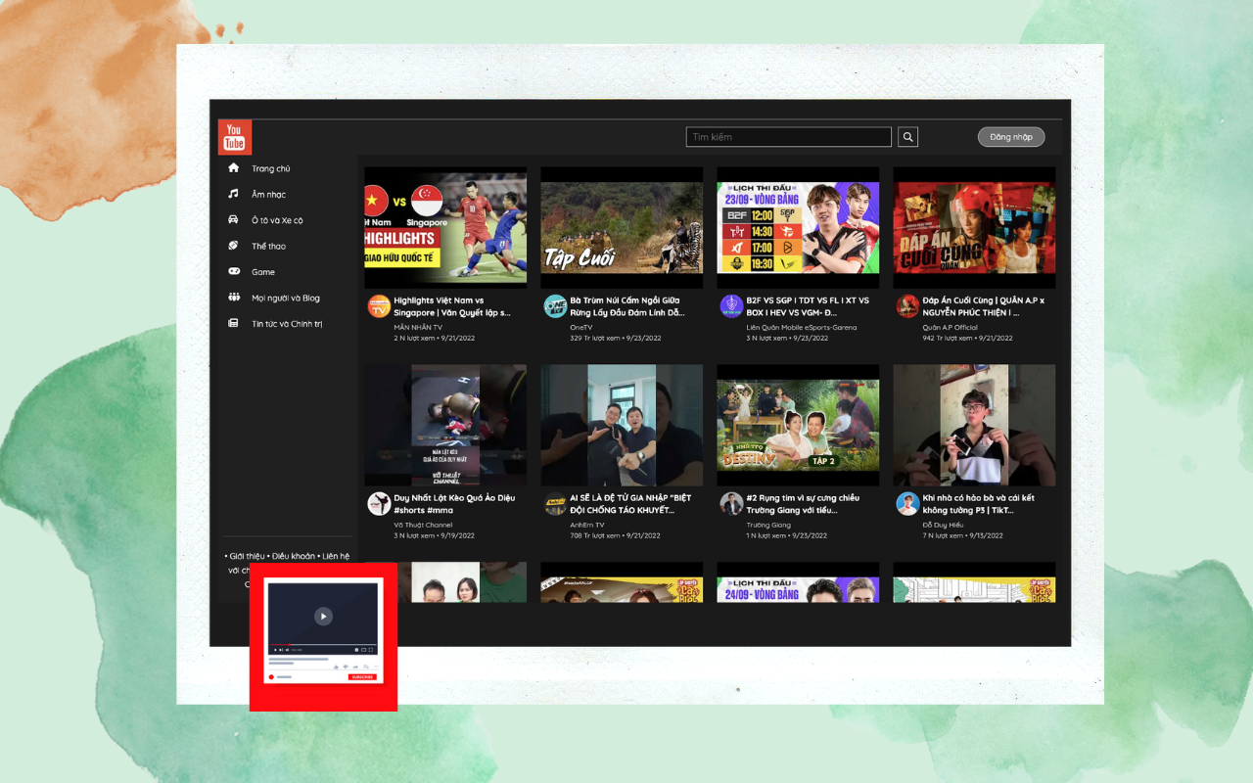Screen dimensions: 1253x783
Task: Click the Đăng nhập button
Action: coord(1011,137)
